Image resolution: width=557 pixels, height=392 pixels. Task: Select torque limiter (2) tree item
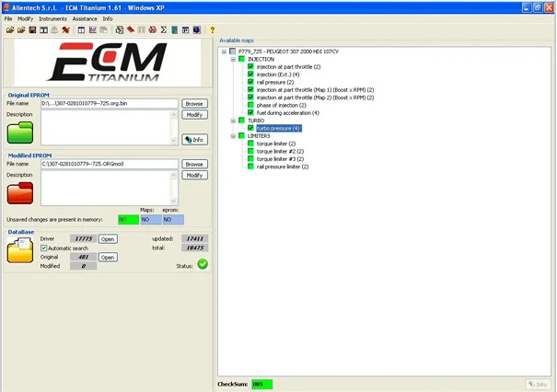[x=276, y=144]
